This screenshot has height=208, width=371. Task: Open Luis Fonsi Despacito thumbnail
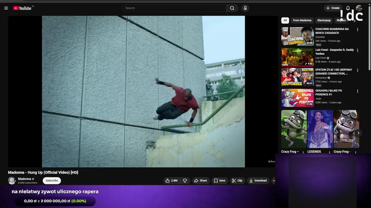coord(297,57)
